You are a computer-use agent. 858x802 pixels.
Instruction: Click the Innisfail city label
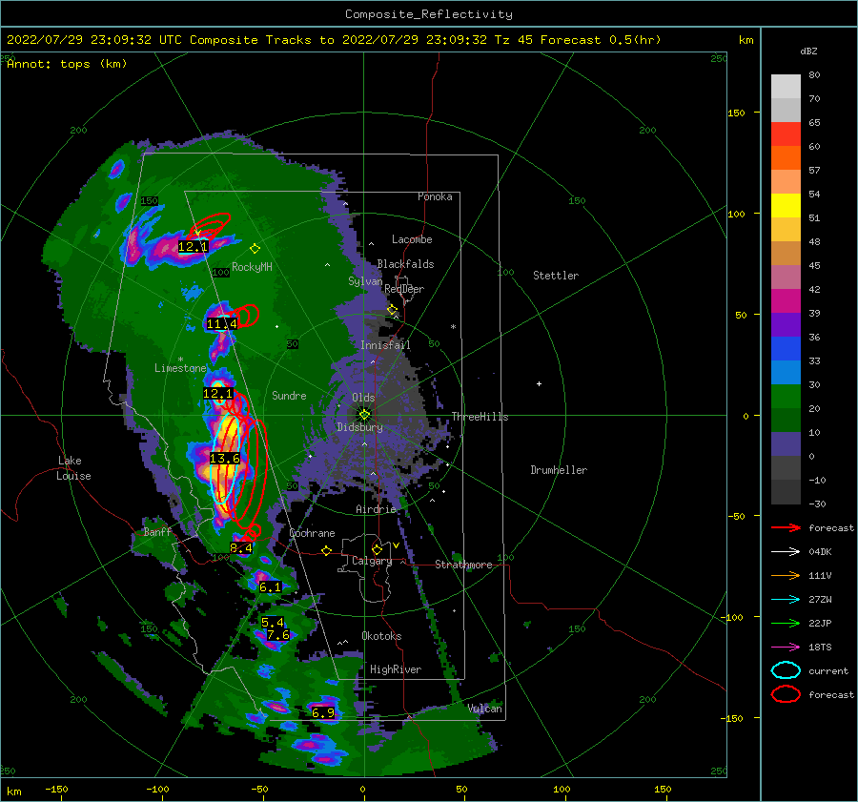tap(385, 345)
